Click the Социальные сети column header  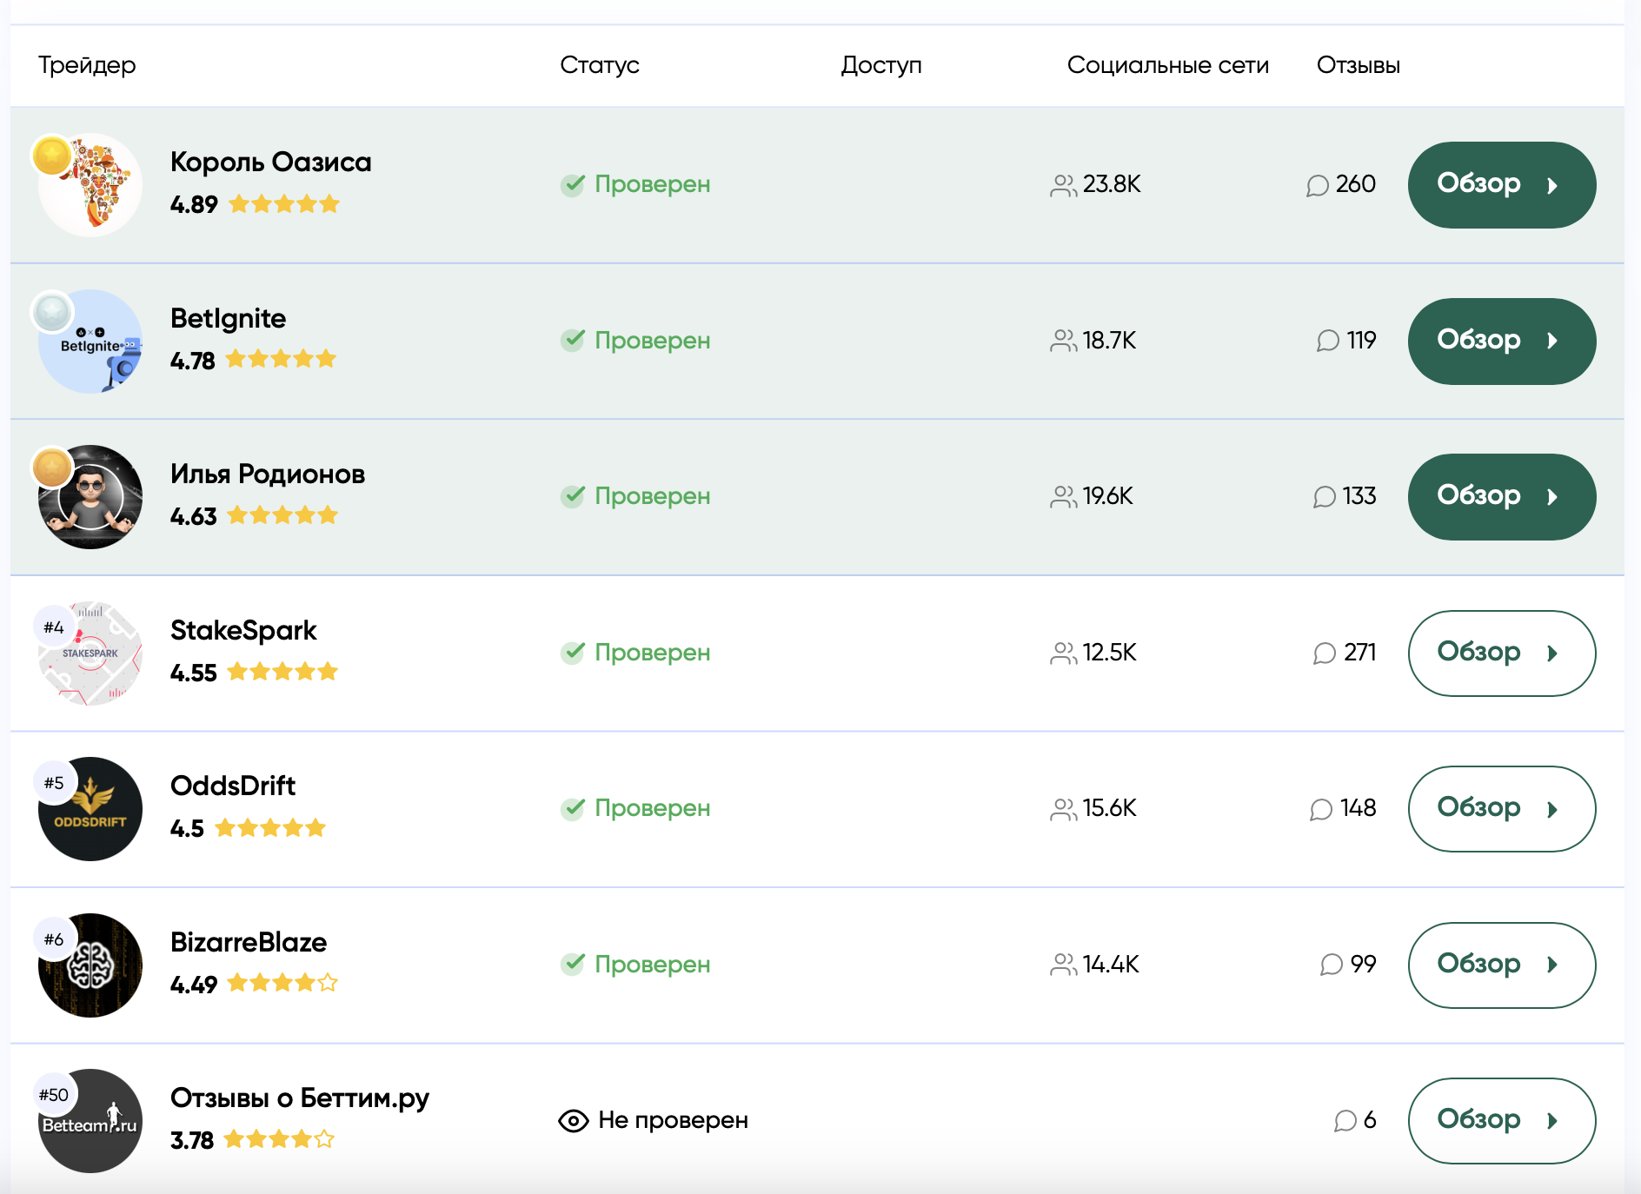pos(1168,65)
